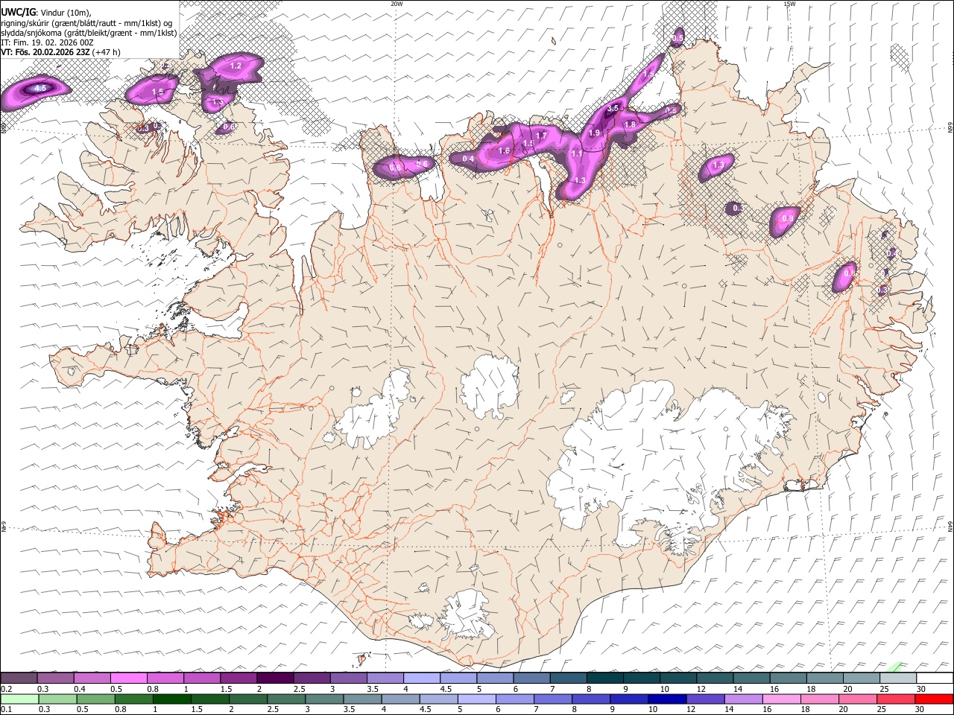Pick the darkest purple 2–2.5 legend swatch
954x715 pixels.
point(274,679)
